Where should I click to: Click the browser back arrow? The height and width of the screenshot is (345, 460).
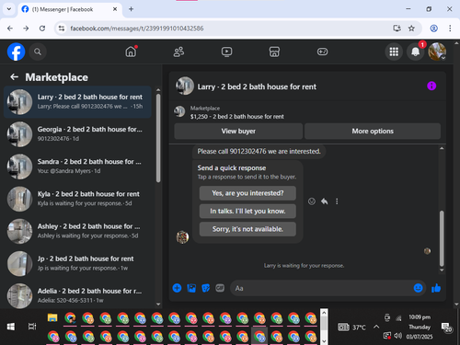[x=10, y=29]
